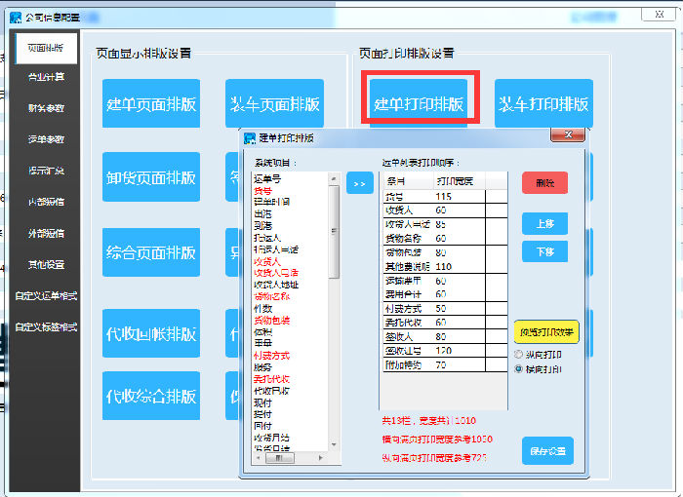
Task: Click the yellow print preview button
Action: 546,332
